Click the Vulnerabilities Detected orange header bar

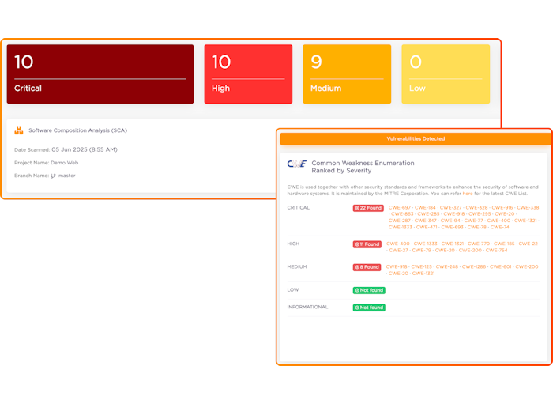coord(416,138)
